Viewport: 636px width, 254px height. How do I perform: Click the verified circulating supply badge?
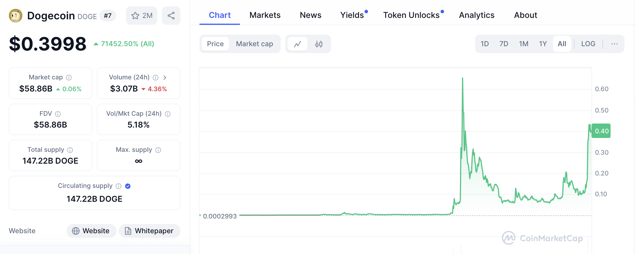coord(128,186)
